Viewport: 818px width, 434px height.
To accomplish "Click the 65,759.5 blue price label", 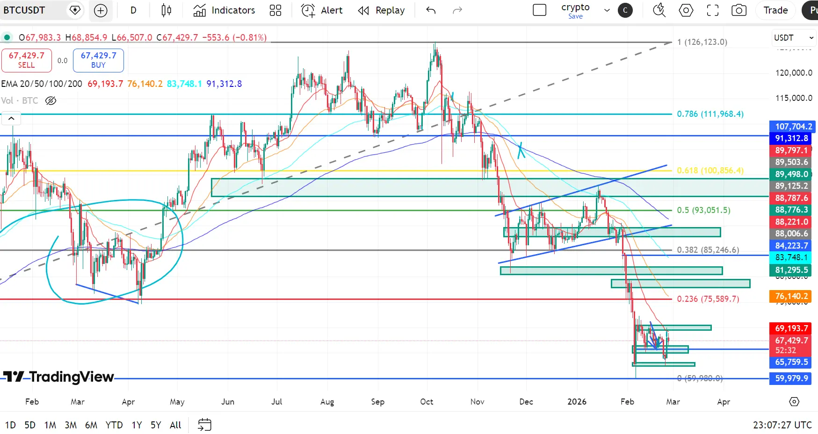I will point(790,362).
